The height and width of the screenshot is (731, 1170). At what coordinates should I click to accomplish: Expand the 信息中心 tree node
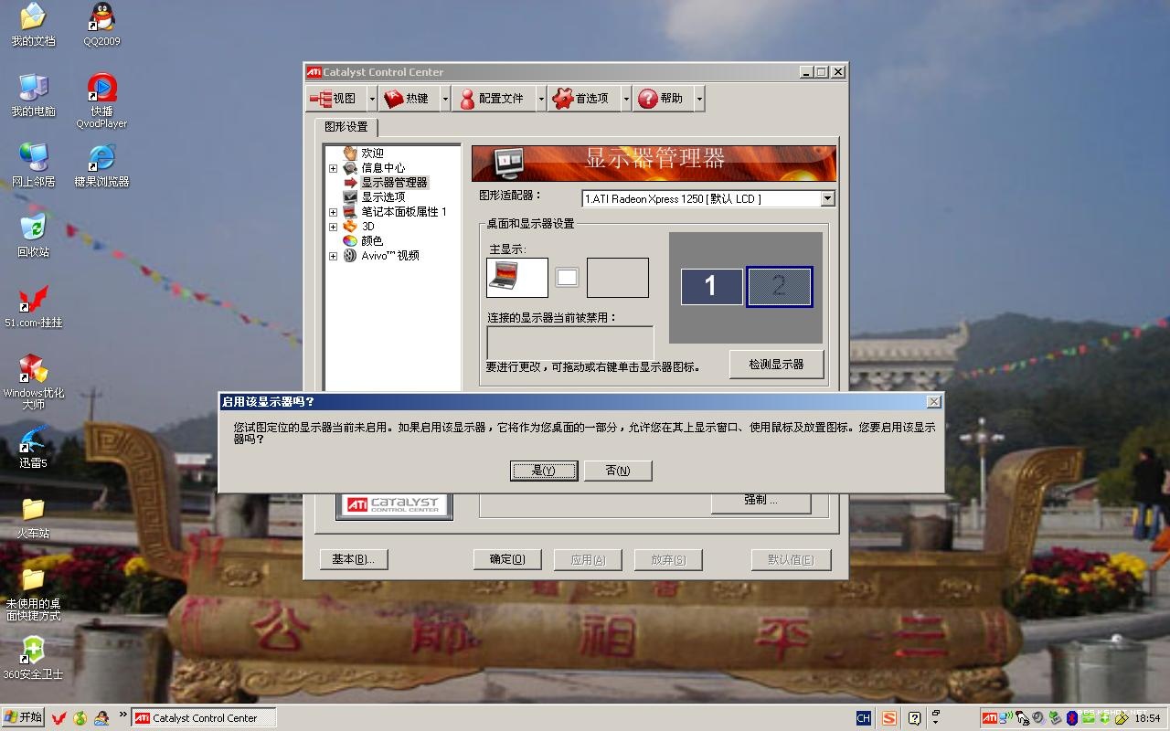[333, 168]
